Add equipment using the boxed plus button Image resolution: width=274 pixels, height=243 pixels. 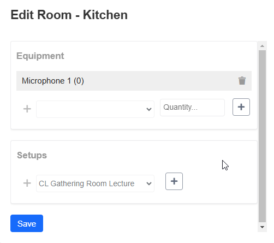(241, 107)
